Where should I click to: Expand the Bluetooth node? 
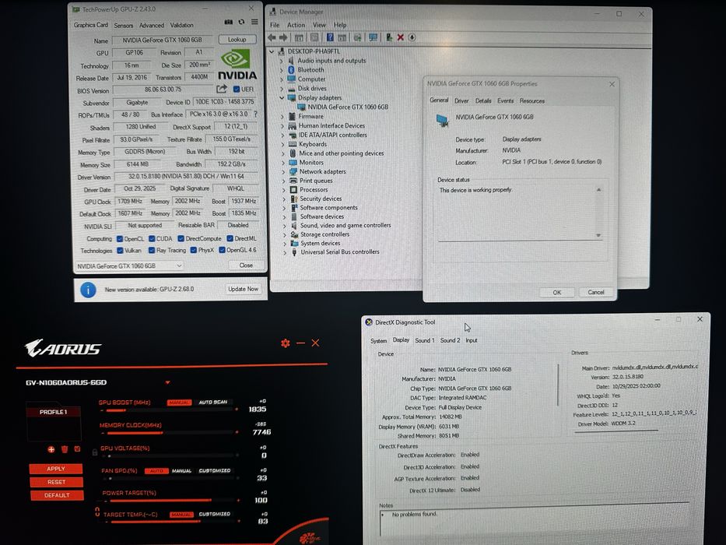click(x=282, y=70)
